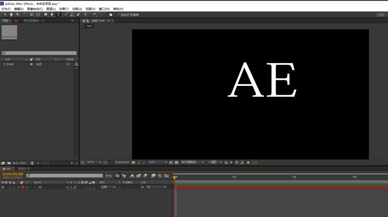This screenshot has height=217, width=388.
Task: Click the timeline layer search field
Action: point(64,175)
